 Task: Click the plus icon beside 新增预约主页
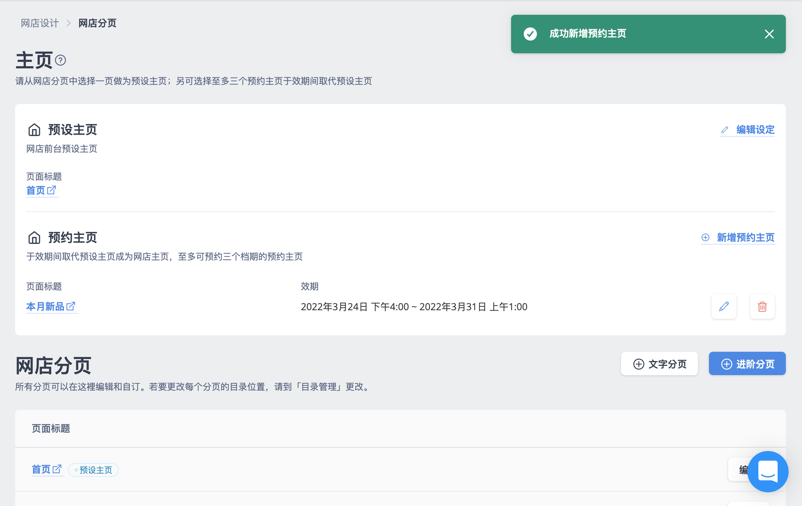705,237
